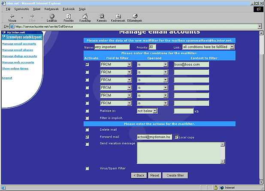Click the Windows logo throbber icon
This screenshot has height=191, width=265.
pos(259,9)
